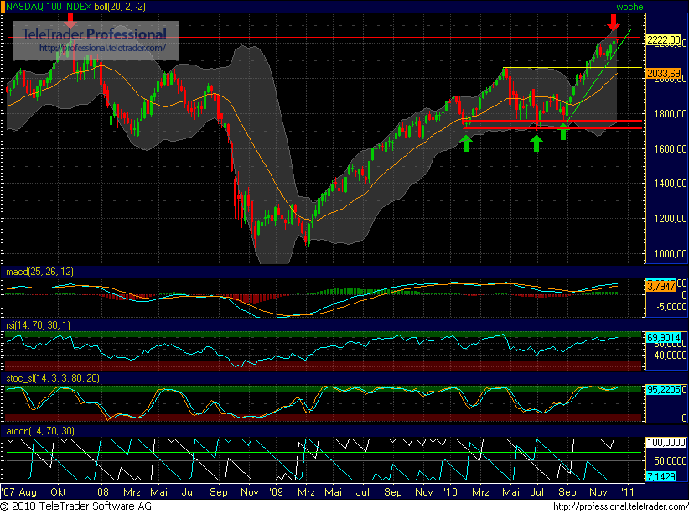Select the rsi(14, 70, 30, 1) indicator label

[x=38, y=325]
